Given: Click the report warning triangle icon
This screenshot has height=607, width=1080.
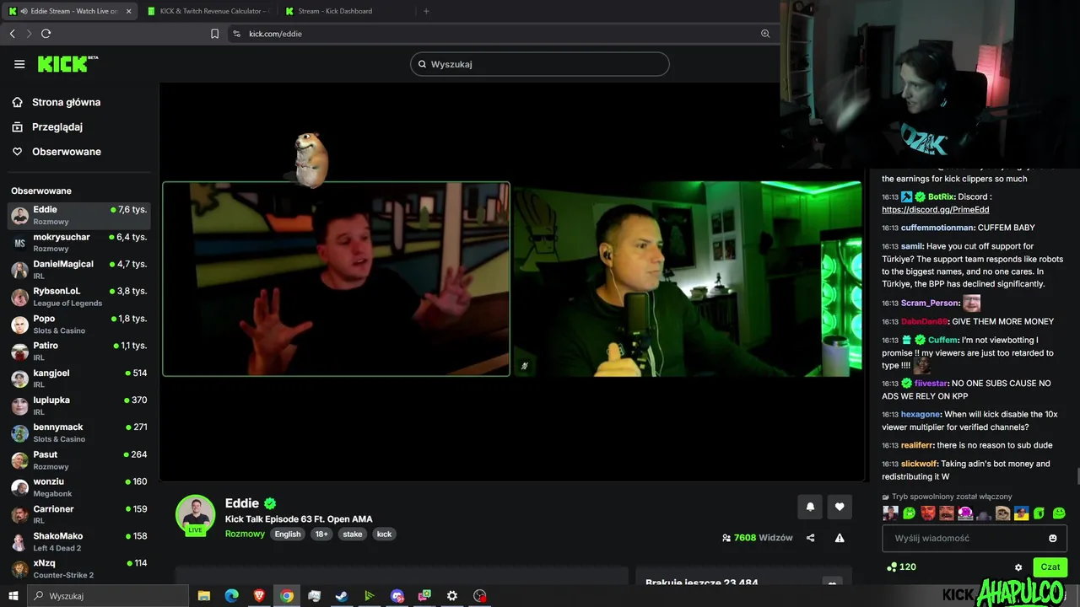Looking at the screenshot, I should pos(840,538).
